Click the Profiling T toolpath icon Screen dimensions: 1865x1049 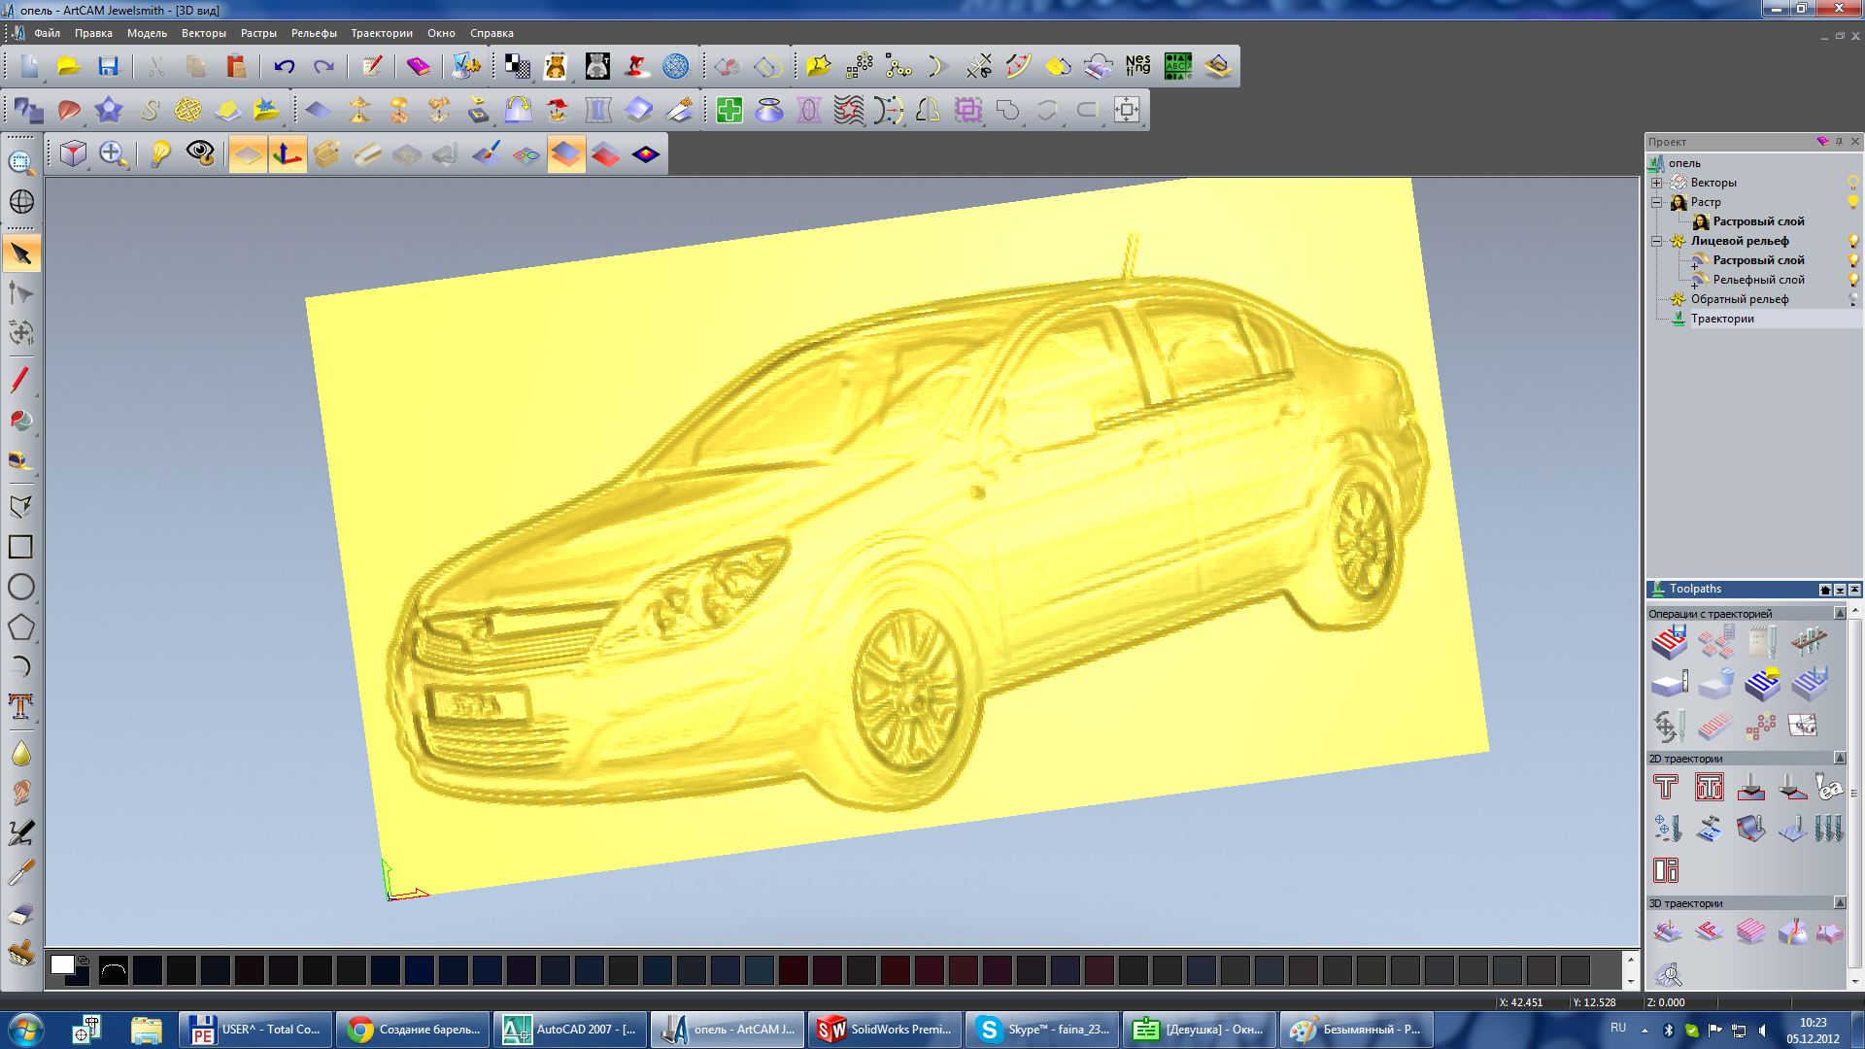coord(1666,787)
